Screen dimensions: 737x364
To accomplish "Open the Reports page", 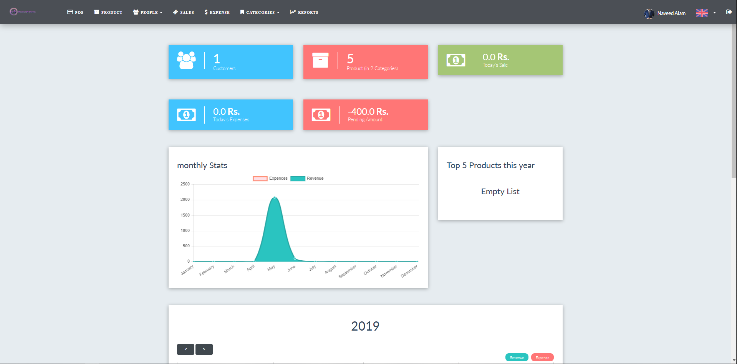I will pyautogui.click(x=304, y=12).
